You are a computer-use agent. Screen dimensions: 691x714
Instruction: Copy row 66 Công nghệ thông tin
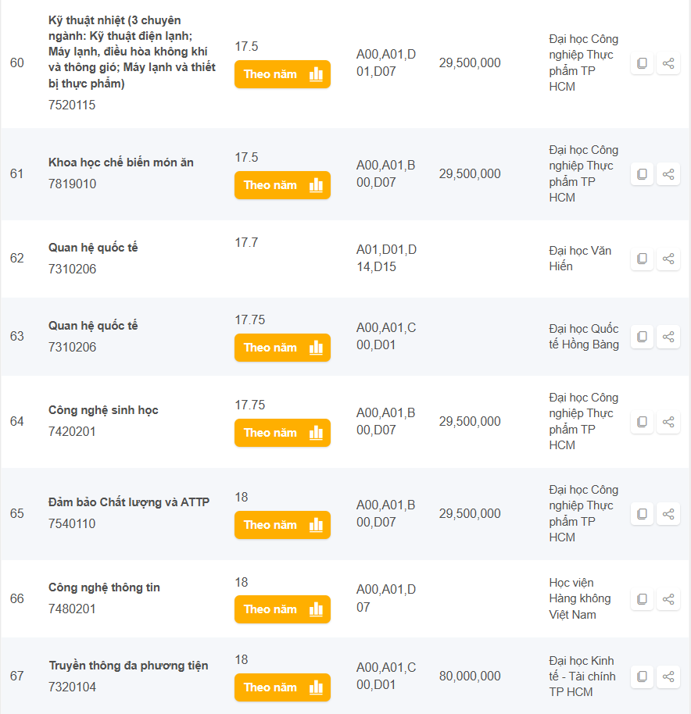[x=642, y=599]
